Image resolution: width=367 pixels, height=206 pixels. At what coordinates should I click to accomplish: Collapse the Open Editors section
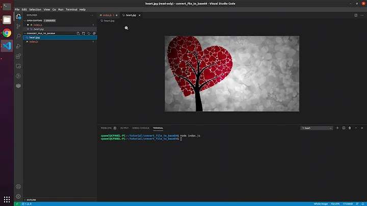coord(34,20)
